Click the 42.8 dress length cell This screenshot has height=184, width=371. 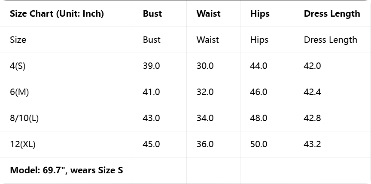tap(312, 118)
